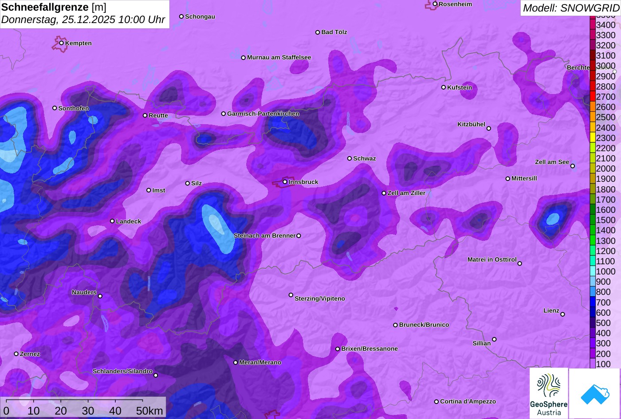Click the 500 legend value label

[603, 323]
